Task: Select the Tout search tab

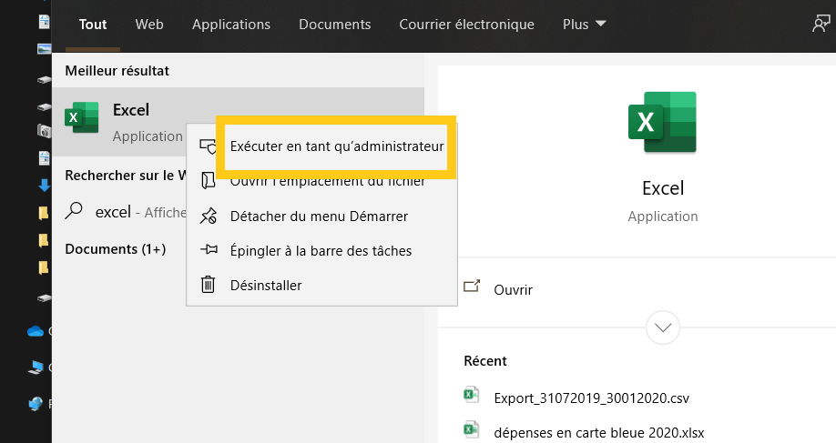Action: 93,25
